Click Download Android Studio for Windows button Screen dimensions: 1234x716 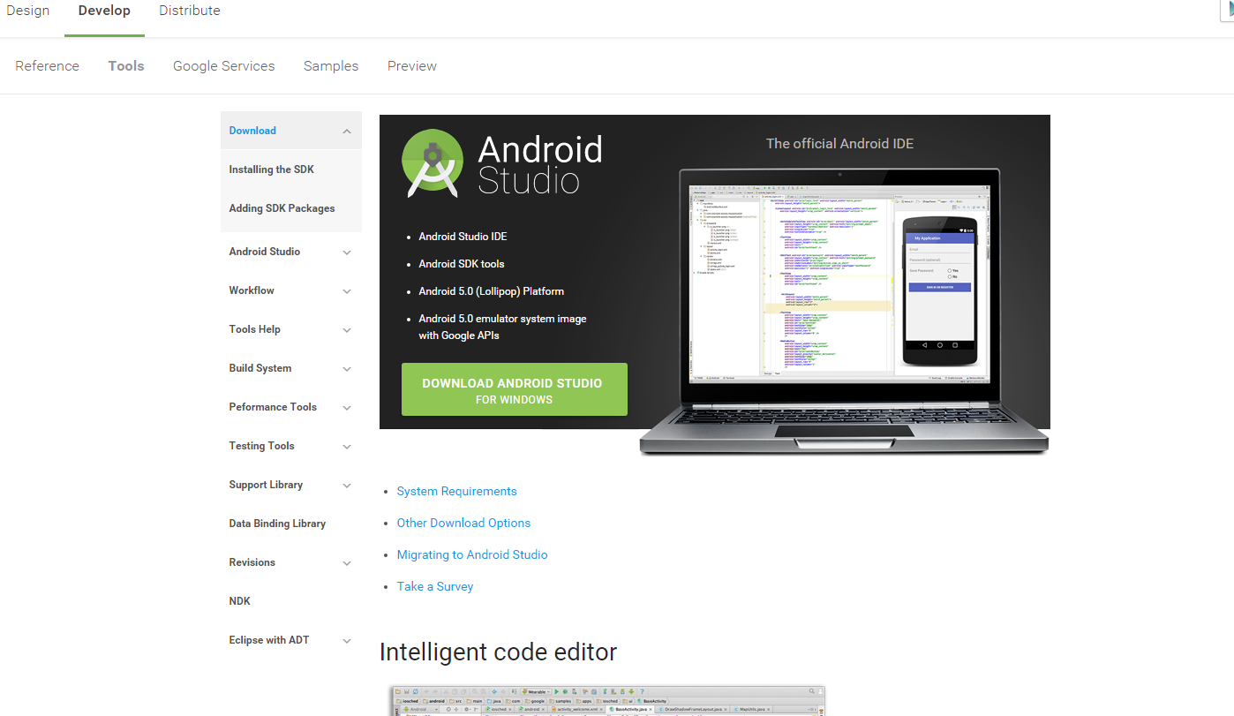point(514,389)
